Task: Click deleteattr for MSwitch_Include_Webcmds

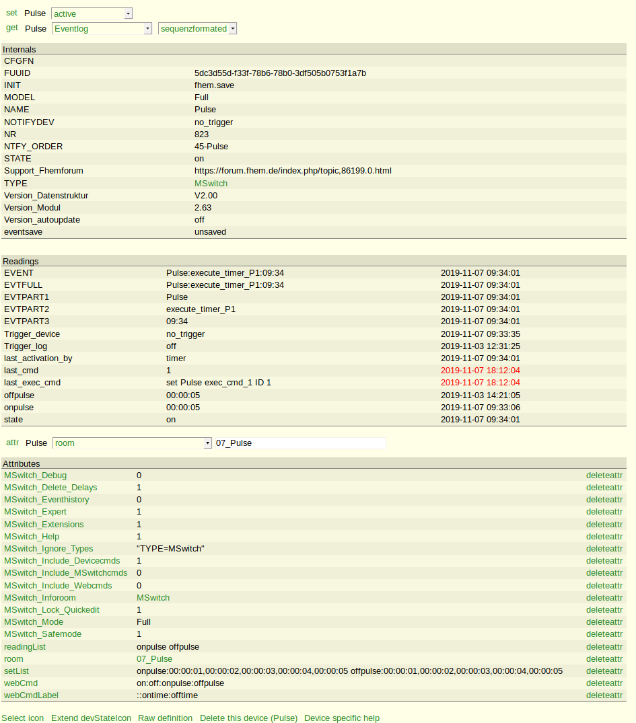Action: pyautogui.click(x=604, y=586)
